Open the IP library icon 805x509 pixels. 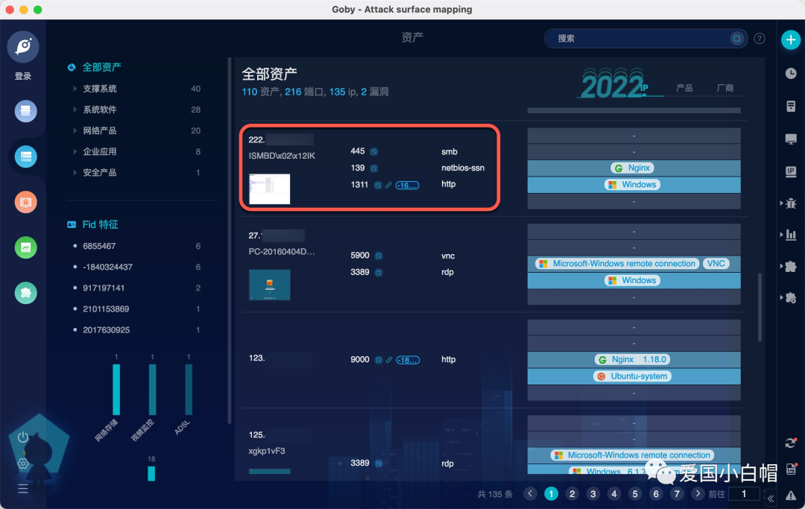791,172
